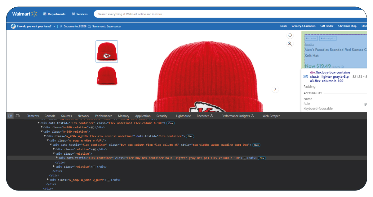The height and width of the screenshot is (197, 373).
Task: Collapse the expanded 'relative' div arrow
Action: point(54,153)
